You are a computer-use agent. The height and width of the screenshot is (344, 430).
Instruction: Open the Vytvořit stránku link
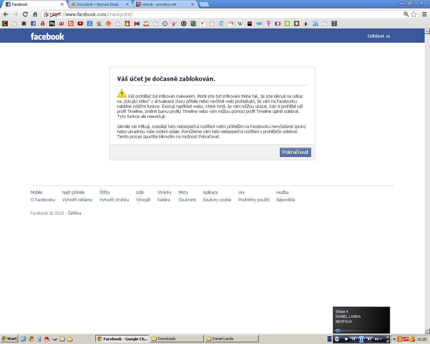pos(114,200)
